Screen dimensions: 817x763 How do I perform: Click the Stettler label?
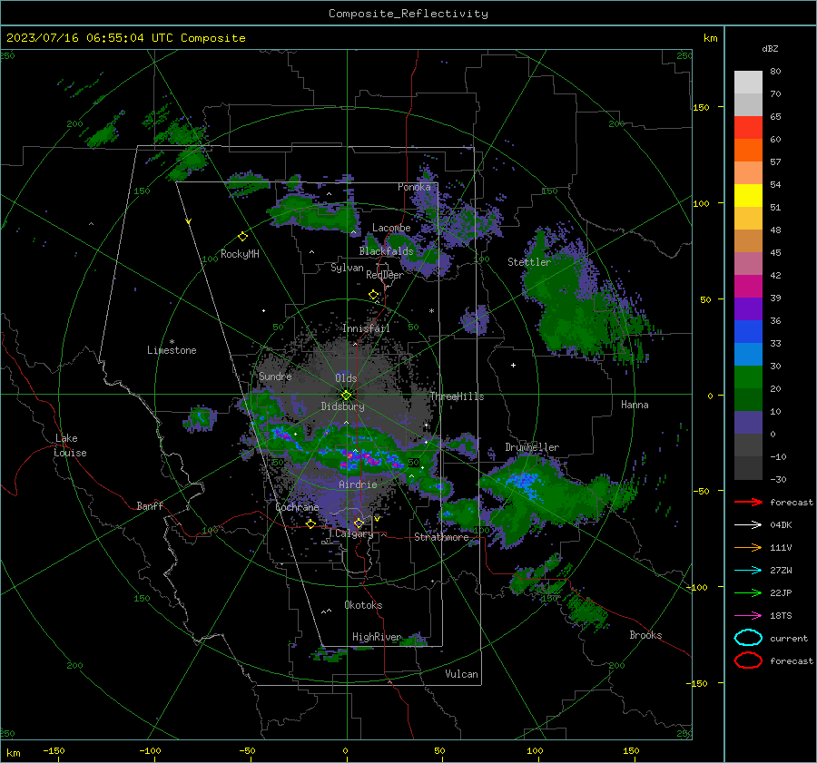click(x=529, y=262)
